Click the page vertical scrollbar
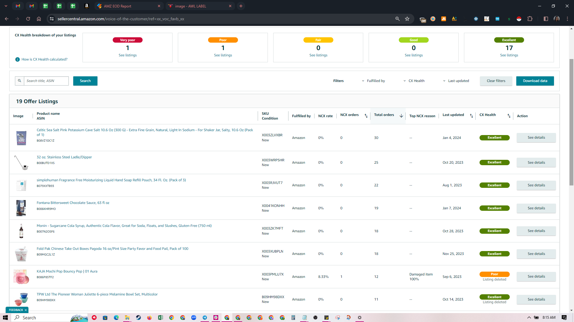Screen dimensions: 574x322 [x=571, y=122]
